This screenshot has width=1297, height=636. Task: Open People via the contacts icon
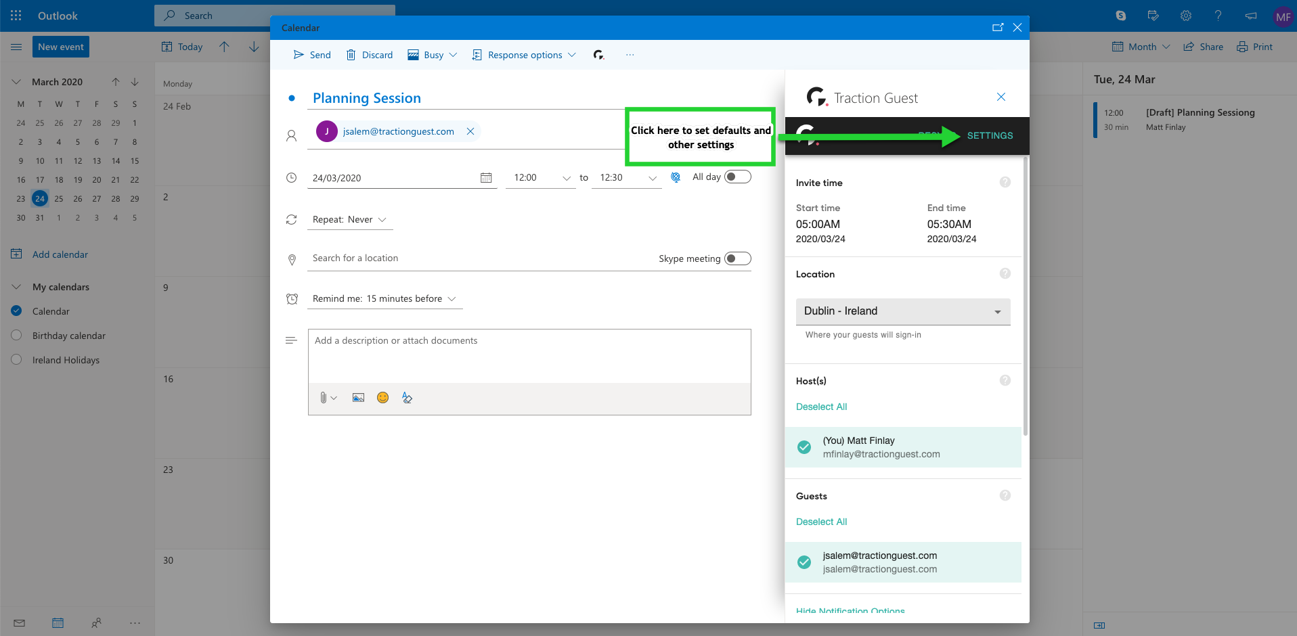pos(97,622)
